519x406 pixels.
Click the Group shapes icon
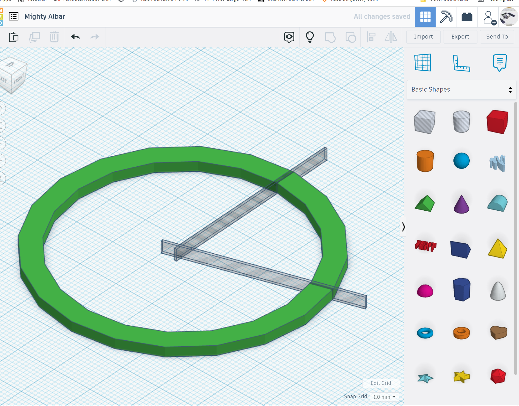(330, 37)
